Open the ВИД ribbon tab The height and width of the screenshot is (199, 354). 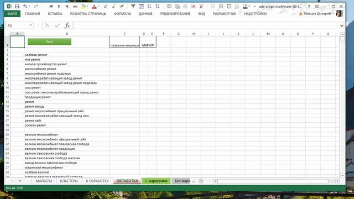[201, 14]
